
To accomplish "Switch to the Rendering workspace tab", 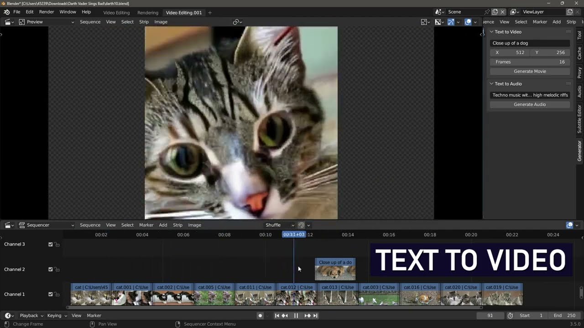I will tap(147, 12).
